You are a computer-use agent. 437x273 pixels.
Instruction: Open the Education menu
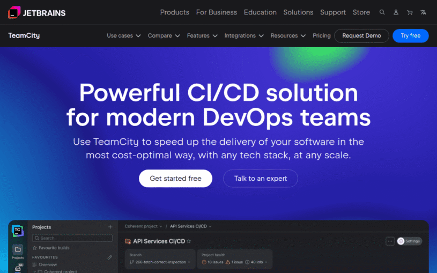point(260,12)
